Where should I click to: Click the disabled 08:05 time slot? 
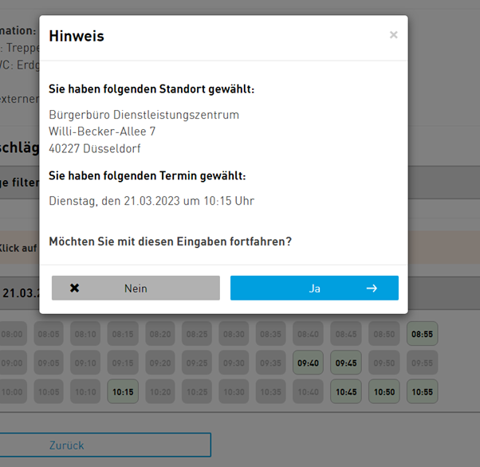[49, 334]
